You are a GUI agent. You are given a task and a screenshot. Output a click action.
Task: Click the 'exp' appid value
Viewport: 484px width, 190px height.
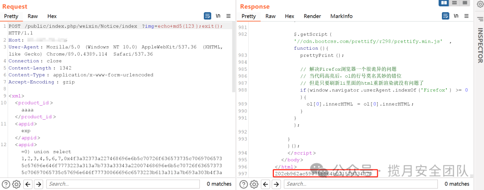26,131
